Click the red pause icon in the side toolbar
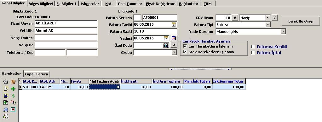322x122 pixels. [13, 109]
